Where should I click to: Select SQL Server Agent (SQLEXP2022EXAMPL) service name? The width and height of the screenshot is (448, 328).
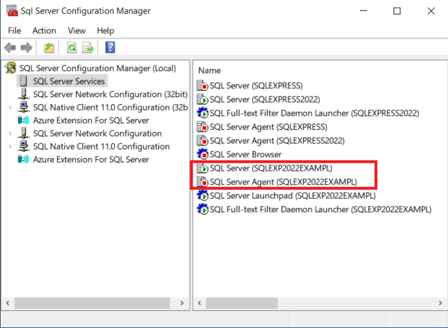click(283, 182)
